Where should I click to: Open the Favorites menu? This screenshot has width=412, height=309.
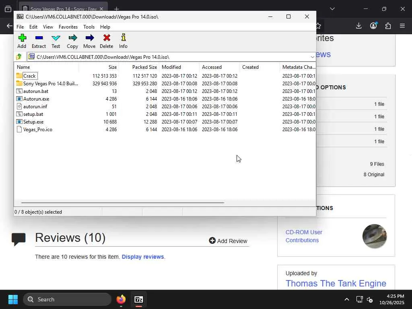pos(68,27)
